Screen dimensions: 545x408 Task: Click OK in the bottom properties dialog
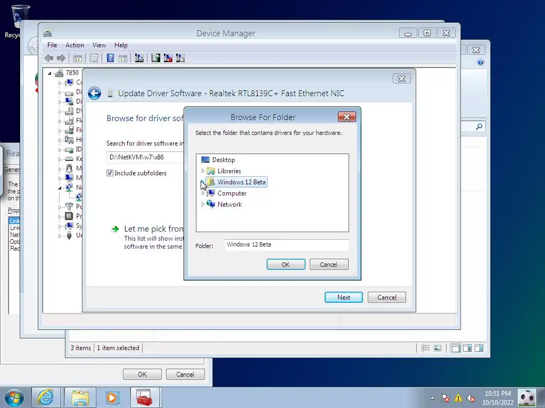(x=142, y=375)
